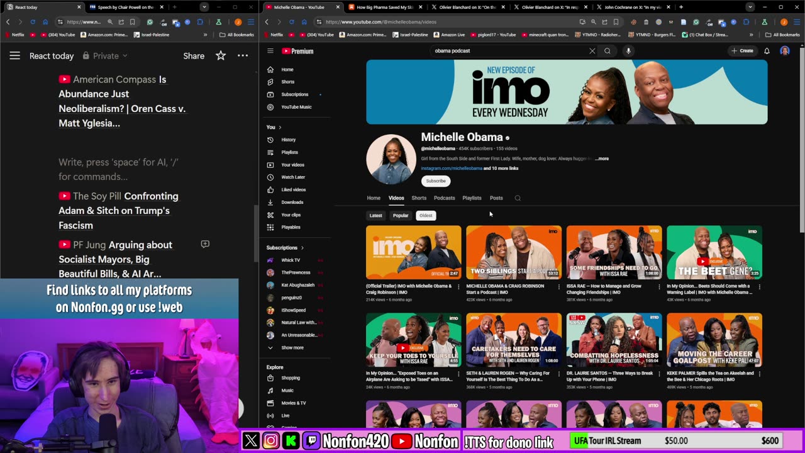Screen dimensions: 805x453
Task: Expand Subscriptions section header
Action: (285, 248)
